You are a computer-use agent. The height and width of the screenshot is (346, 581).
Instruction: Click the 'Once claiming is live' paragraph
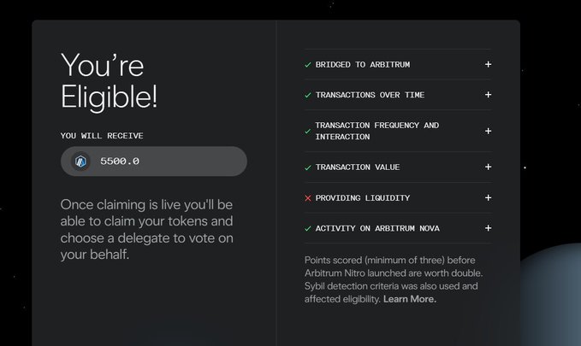click(146, 230)
